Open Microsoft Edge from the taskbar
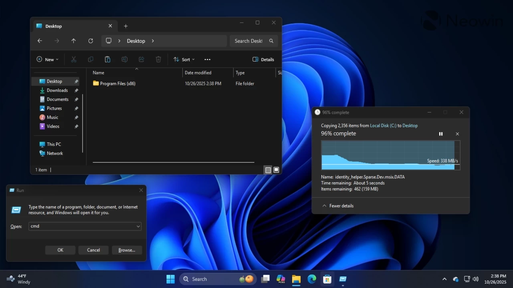This screenshot has height=288, width=513. click(312, 279)
